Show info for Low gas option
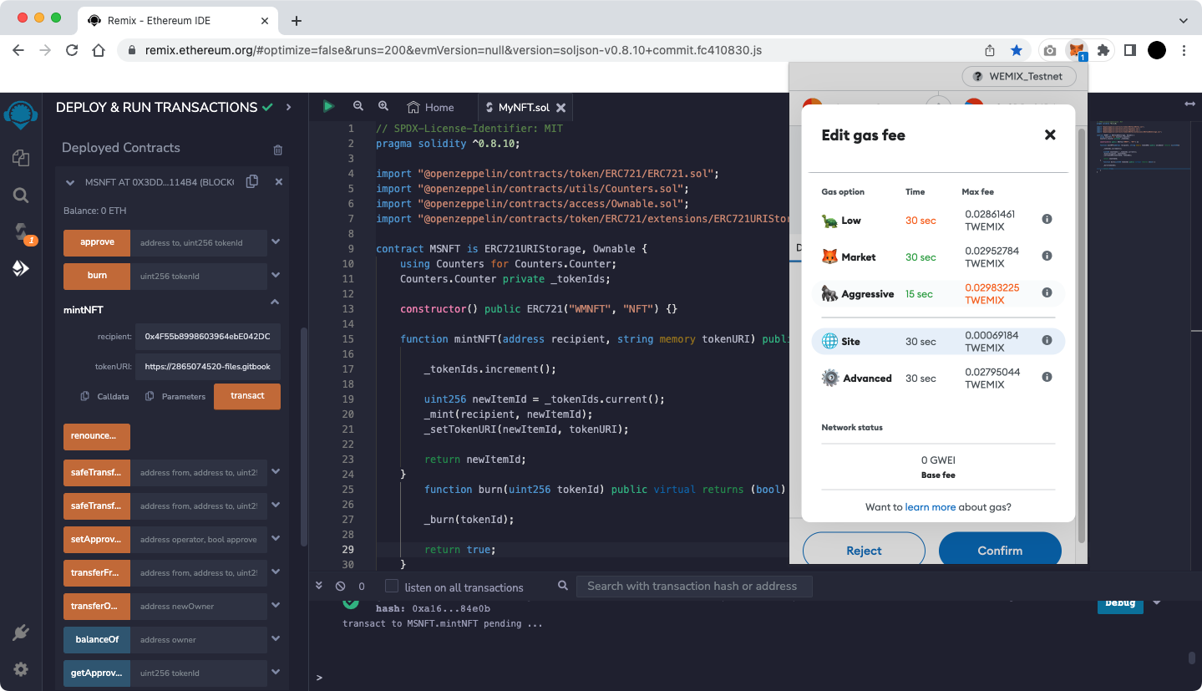 [x=1047, y=219]
